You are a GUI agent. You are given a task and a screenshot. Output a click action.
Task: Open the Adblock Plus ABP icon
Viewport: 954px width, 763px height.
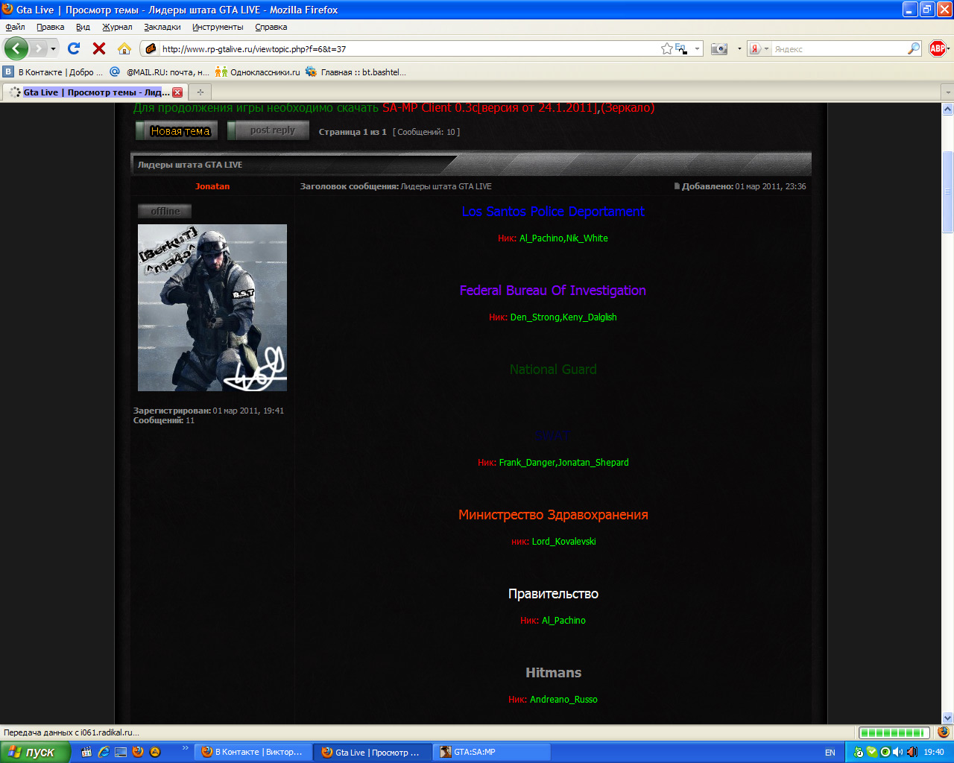coord(938,48)
